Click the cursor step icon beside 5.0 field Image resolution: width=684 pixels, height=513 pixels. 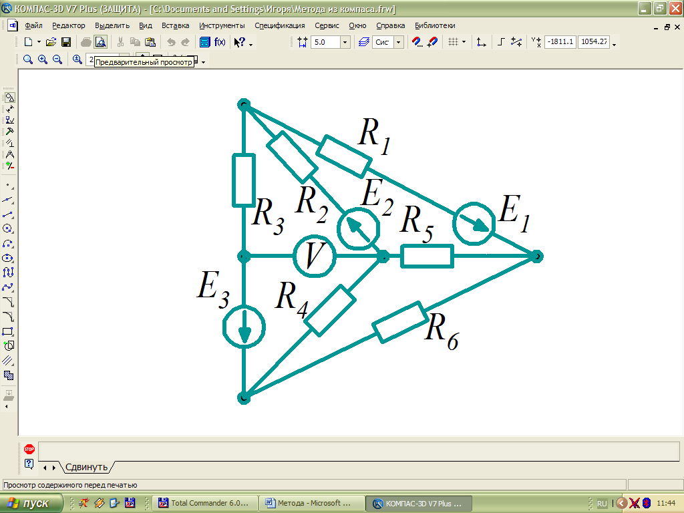tap(303, 42)
